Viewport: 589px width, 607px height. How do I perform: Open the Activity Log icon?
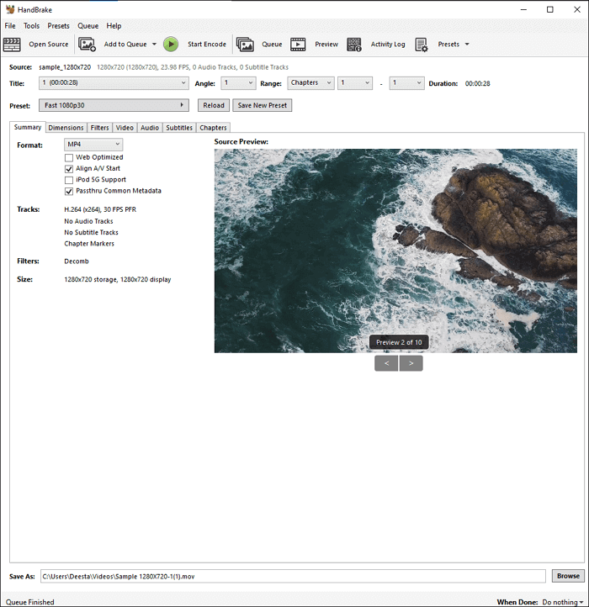354,45
